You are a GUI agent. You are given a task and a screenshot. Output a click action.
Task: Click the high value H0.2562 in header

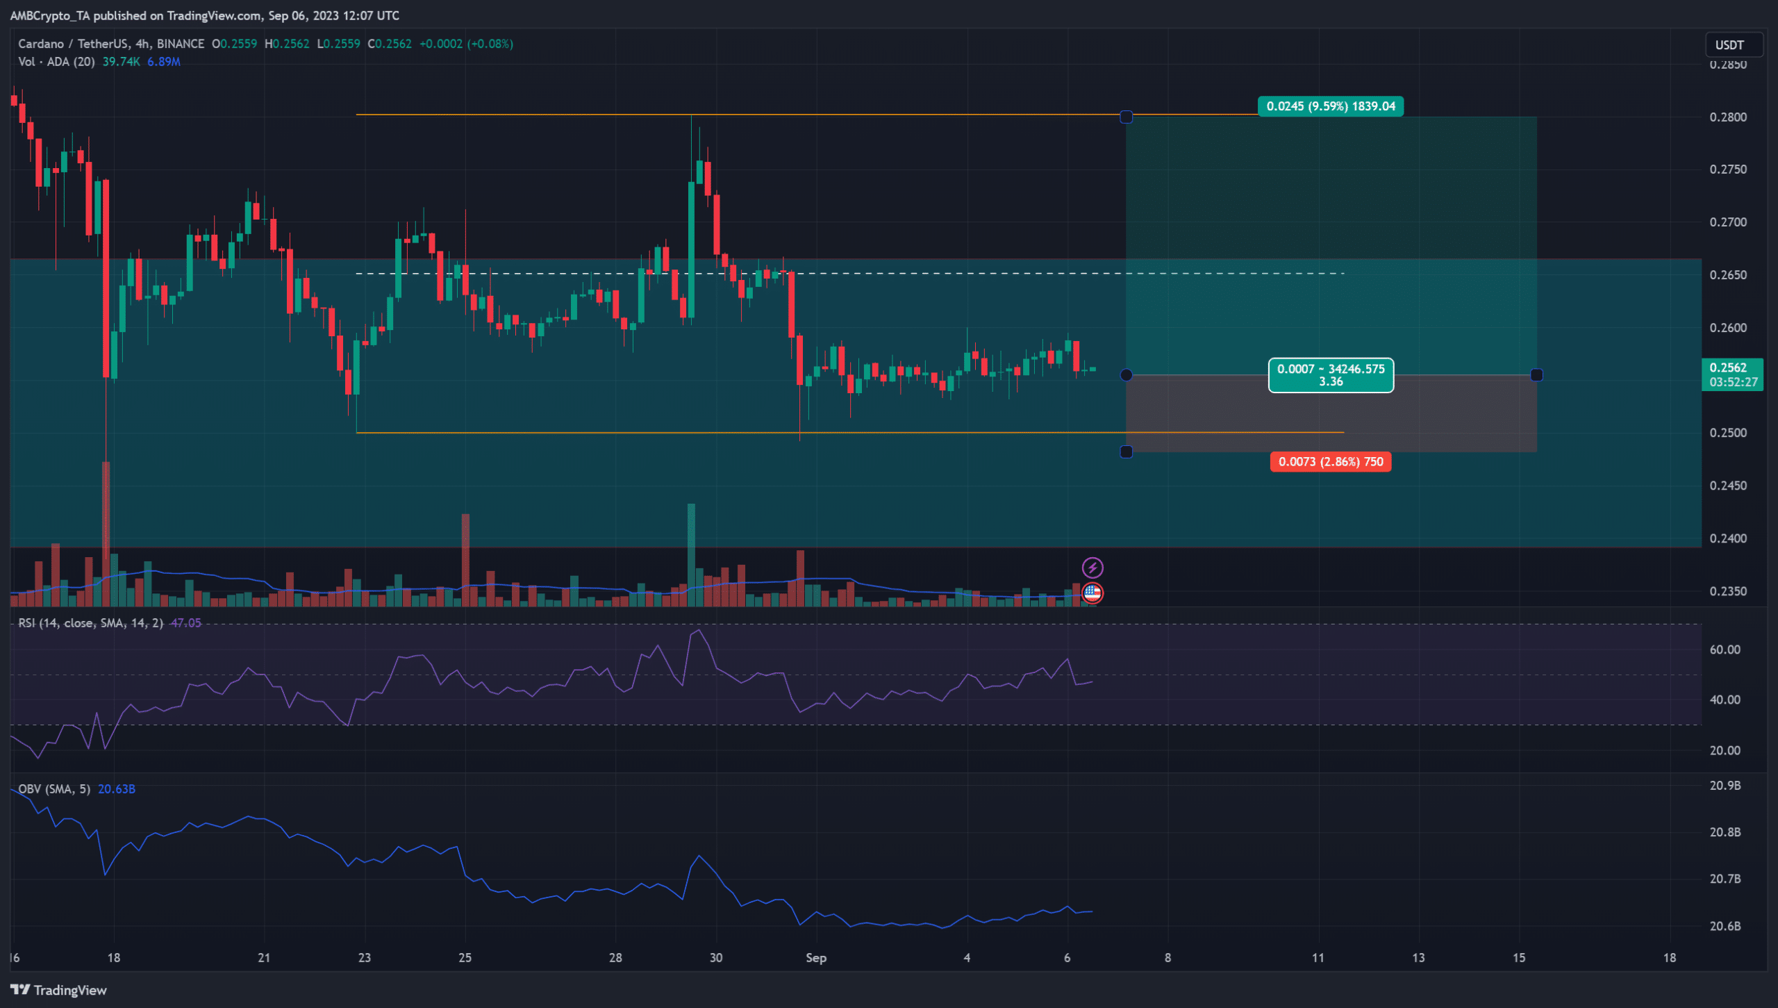[287, 44]
